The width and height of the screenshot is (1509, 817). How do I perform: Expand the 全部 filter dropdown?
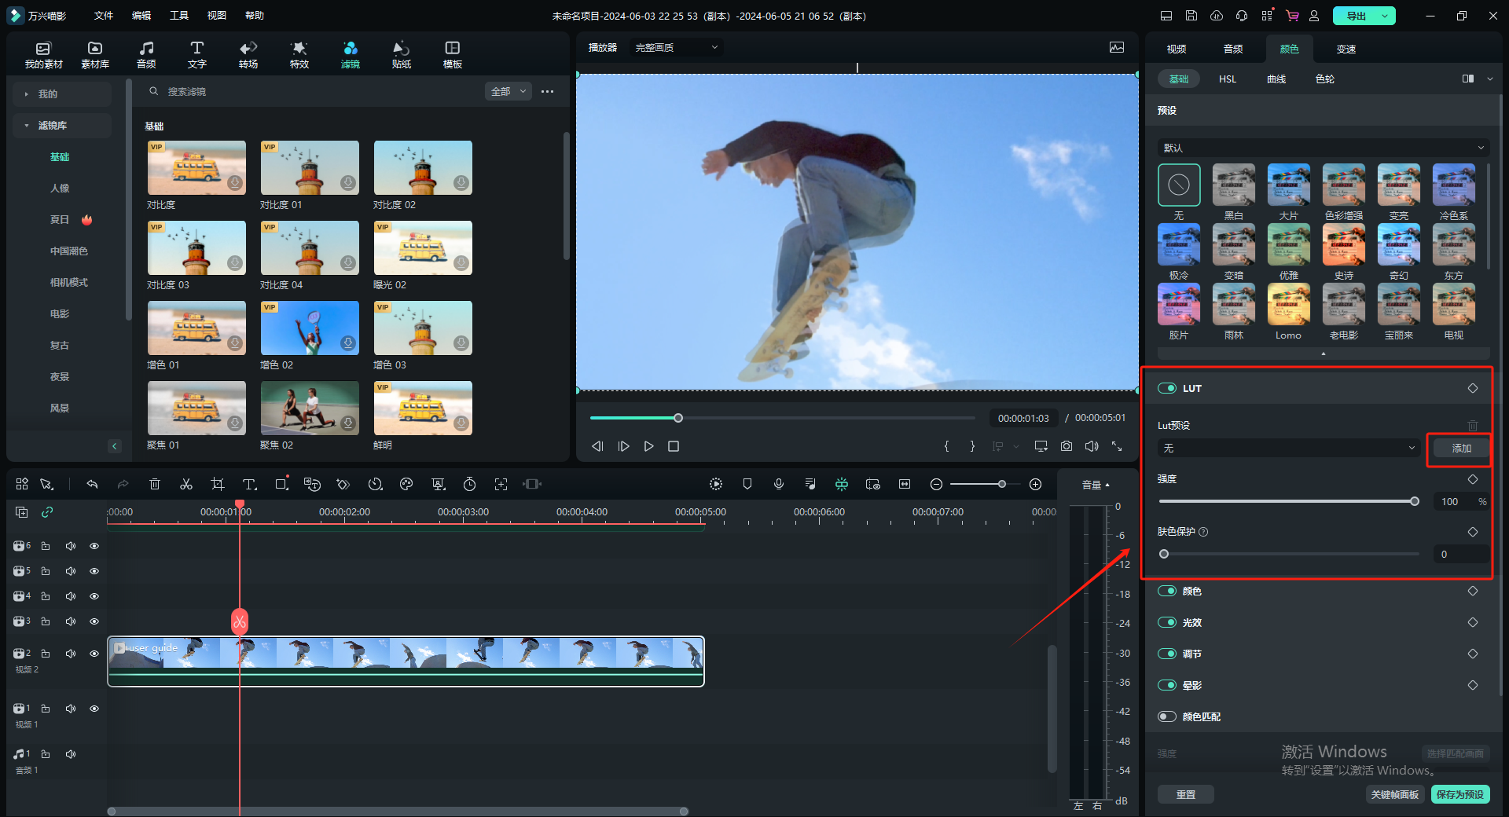coord(509,92)
